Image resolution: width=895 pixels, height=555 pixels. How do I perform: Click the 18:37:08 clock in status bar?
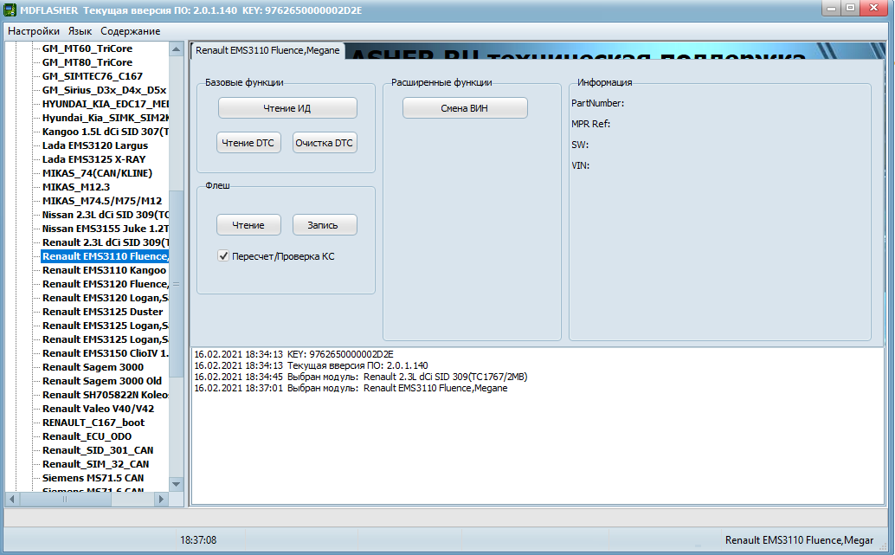(198, 540)
